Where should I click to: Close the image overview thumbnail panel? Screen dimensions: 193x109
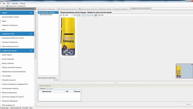[192, 64]
